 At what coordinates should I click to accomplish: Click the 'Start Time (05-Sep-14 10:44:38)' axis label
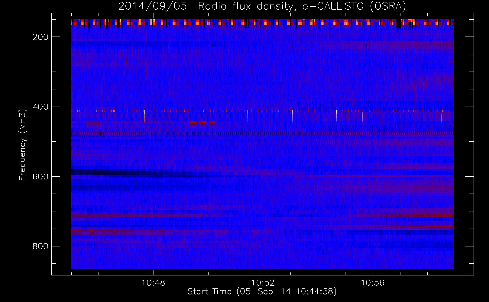tap(262, 292)
